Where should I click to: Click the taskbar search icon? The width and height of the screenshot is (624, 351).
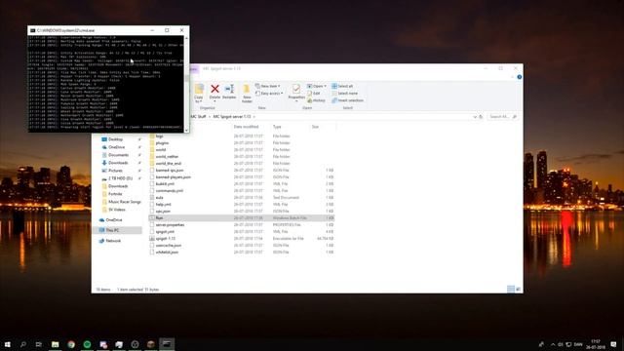point(23,344)
